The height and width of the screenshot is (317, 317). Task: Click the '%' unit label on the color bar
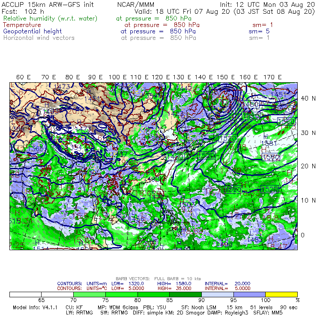297,300
